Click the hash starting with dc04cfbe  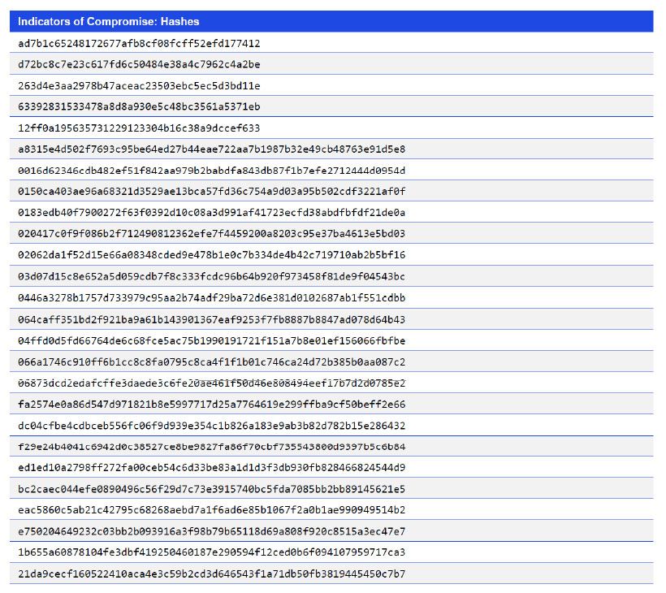click(x=211, y=425)
